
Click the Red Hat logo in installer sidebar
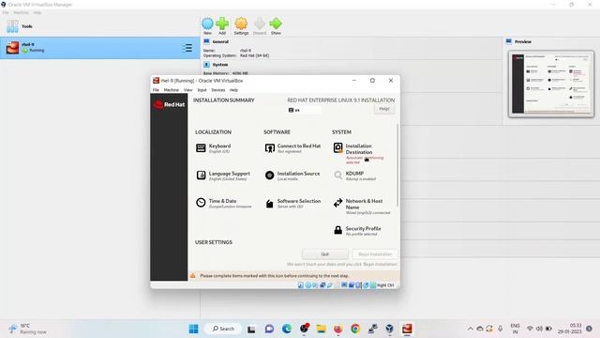pyautogui.click(x=169, y=104)
